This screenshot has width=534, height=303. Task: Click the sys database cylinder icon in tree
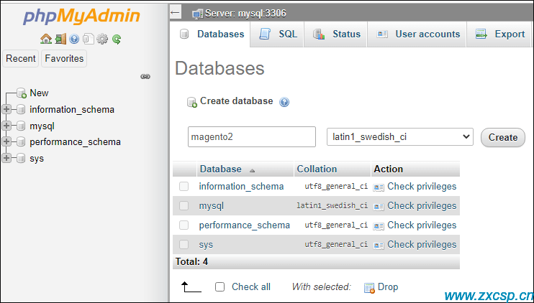point(21,158)
